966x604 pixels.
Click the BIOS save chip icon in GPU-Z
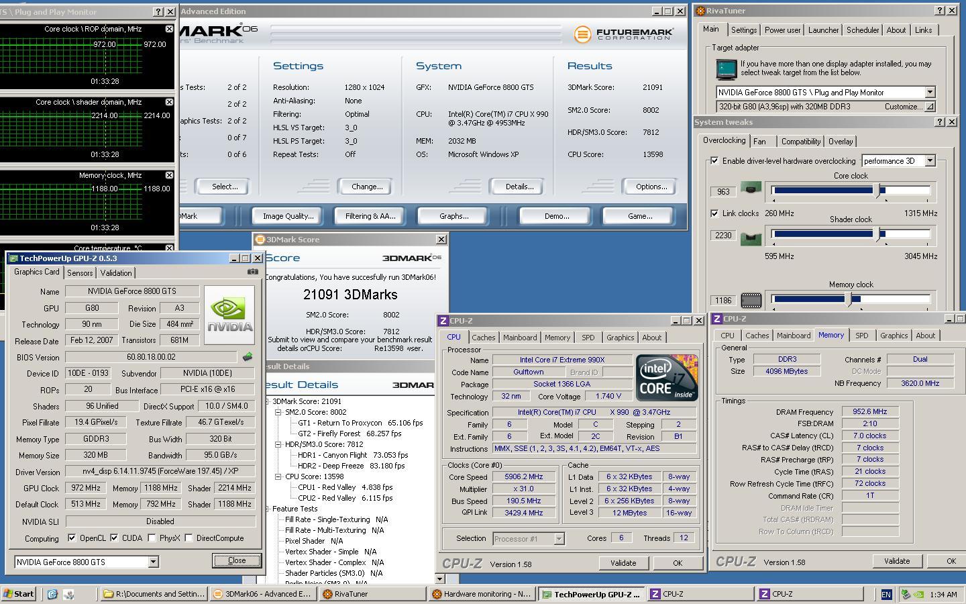(x=248, y=357)
